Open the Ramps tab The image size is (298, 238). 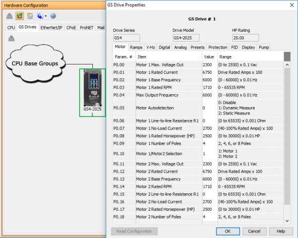[136, 48]
